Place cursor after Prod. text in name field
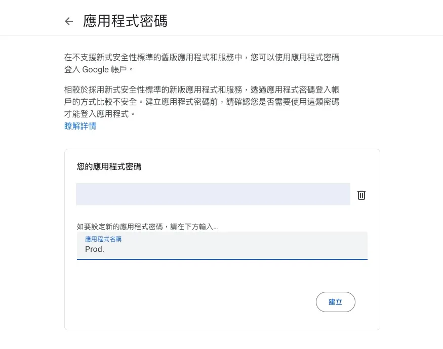443x349 pixels. tap(105, 249)
